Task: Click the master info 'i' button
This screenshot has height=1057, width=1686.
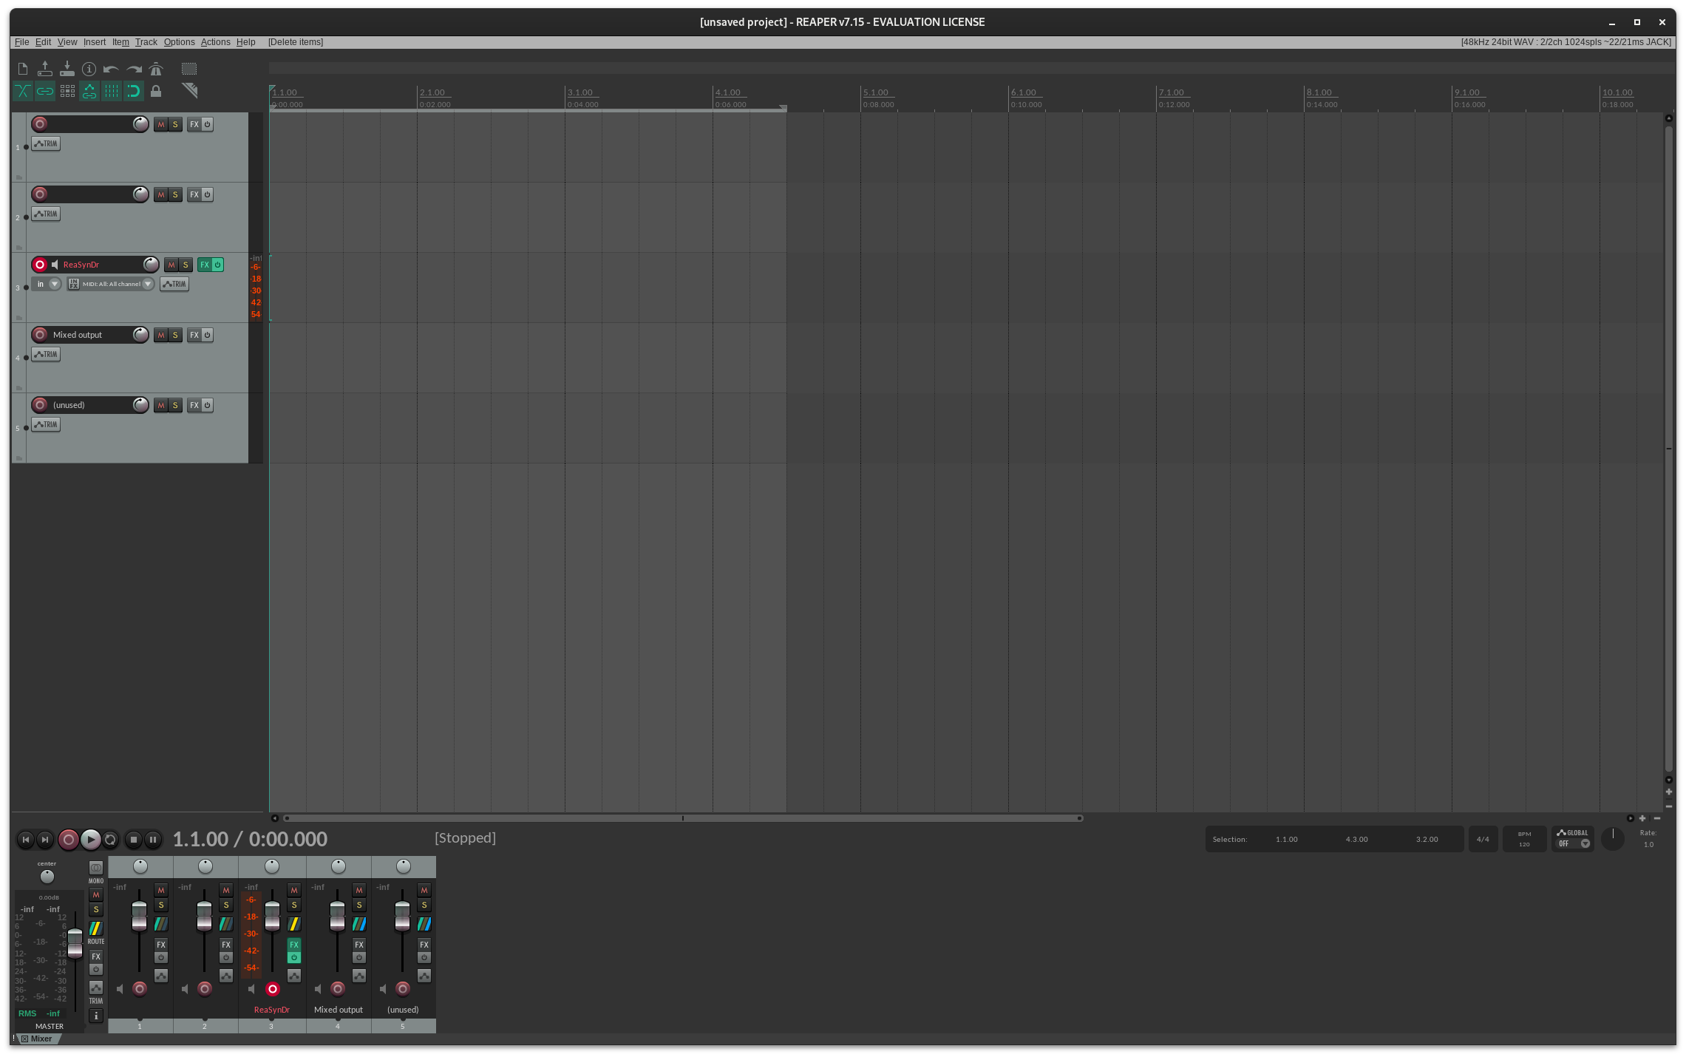Action: [96, 1016]
